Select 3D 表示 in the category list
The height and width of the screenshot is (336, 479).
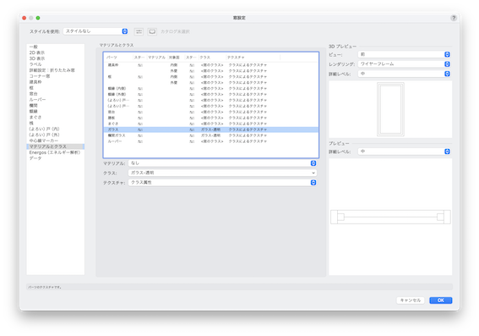[x=55, y=58]
